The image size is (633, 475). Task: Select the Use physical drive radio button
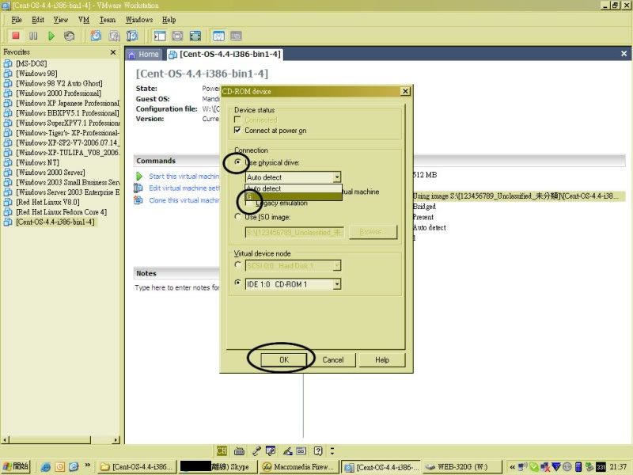click(238, 162)
